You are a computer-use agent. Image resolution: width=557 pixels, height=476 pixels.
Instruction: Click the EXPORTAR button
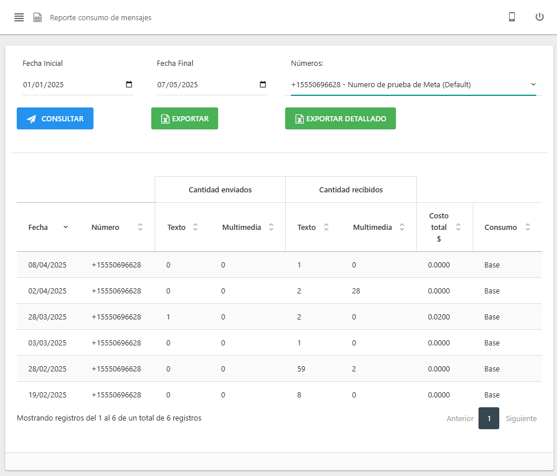pyautogui.click(x=184, y=118)
